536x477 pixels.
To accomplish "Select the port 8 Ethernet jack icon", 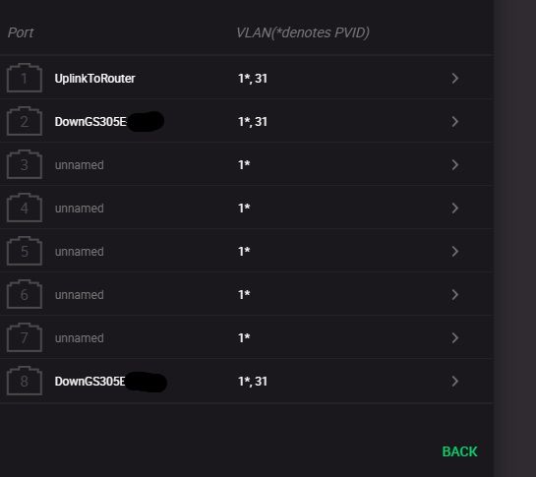I will [25, 381].
